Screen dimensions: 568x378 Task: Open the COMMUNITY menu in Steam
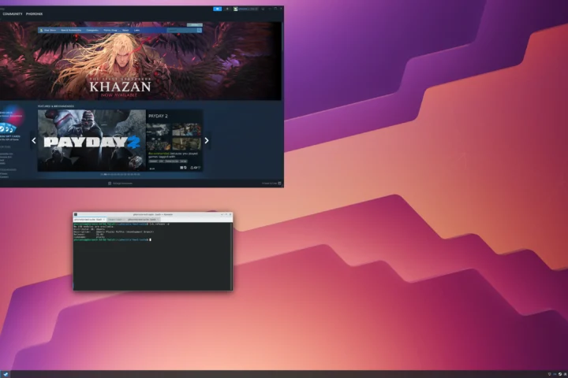13,13
